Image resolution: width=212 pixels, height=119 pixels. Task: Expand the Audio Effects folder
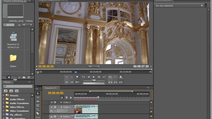click(4, 99)
